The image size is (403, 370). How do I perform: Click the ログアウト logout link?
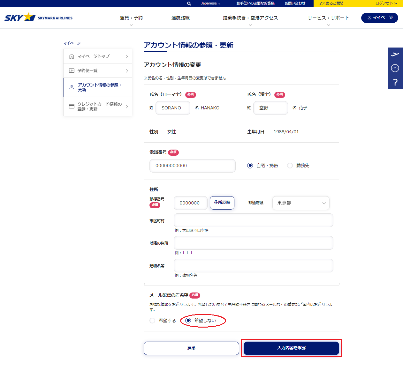(386, 4)
